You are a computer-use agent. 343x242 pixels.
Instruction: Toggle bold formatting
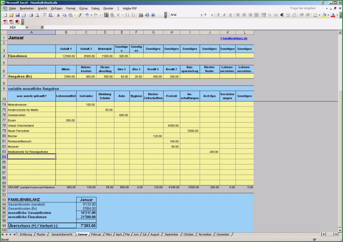pyautogui.click(x=218, y=15)
